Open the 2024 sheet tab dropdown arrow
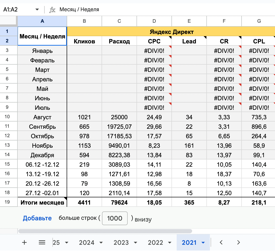Viewport: 275px width, 251px height. pos(101,243)
